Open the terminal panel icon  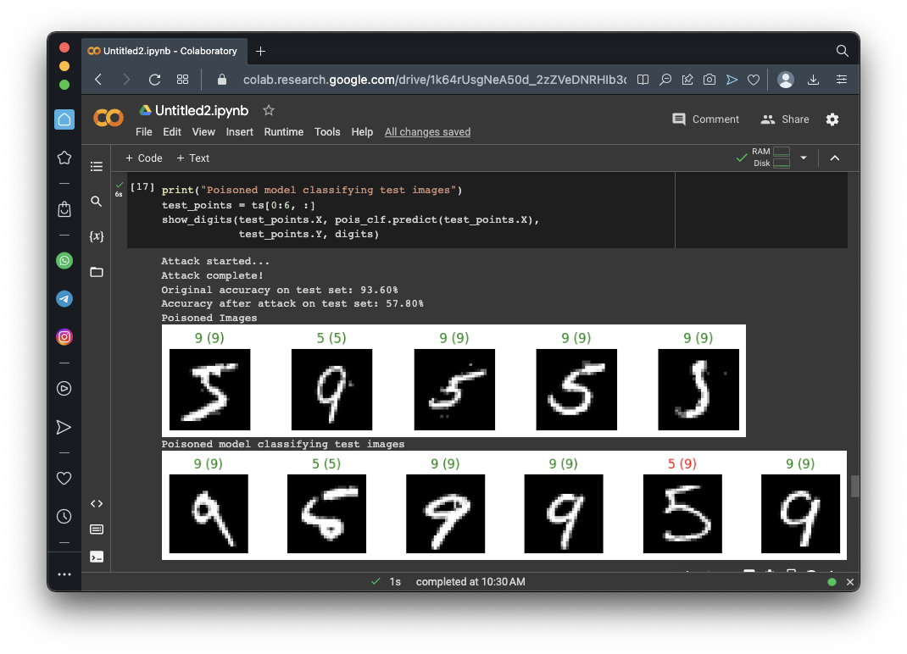[x=97, y=557]
